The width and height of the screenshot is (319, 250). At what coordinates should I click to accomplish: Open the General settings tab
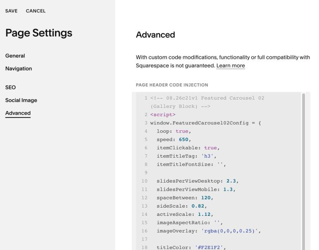coord(15,56)
